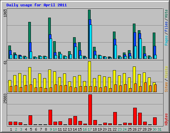The height and width of the screenshot is (133, 170).
Task: Click day label 19
Action: 100,129
